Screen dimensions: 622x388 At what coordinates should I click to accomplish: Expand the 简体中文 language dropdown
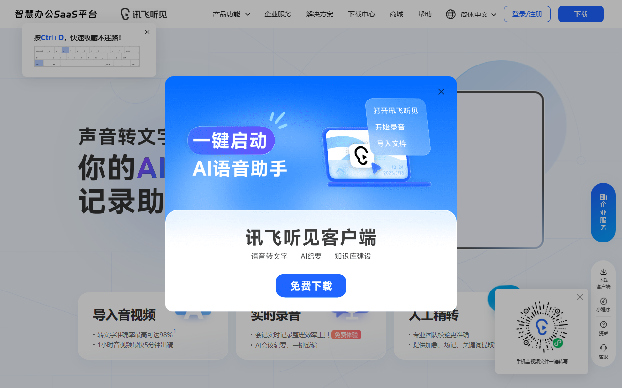click(x=478, y=15)
